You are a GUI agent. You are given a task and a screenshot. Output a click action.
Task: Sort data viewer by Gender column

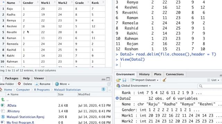click(x=31, y=3)
